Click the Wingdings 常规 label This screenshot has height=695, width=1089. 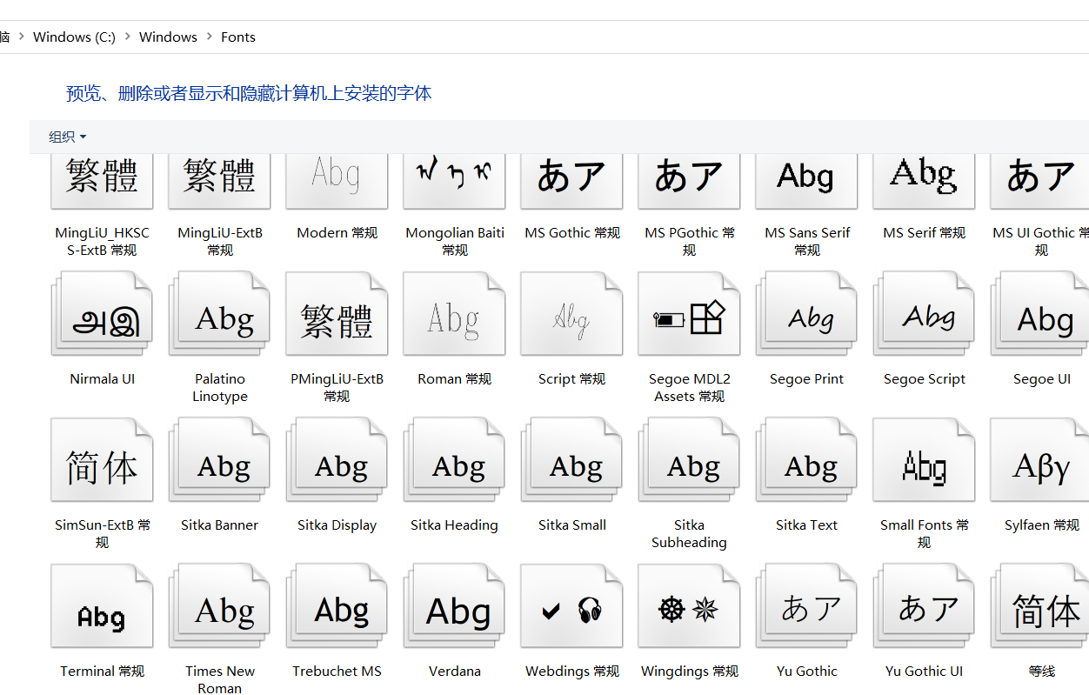690,672
